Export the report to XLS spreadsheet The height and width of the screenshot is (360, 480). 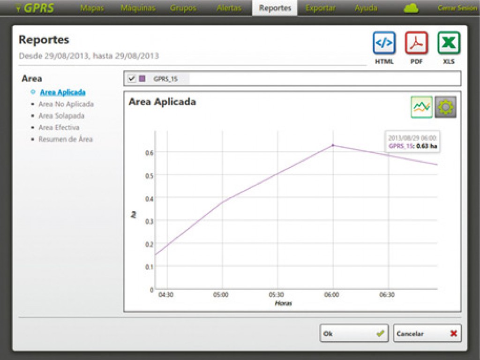449,44
